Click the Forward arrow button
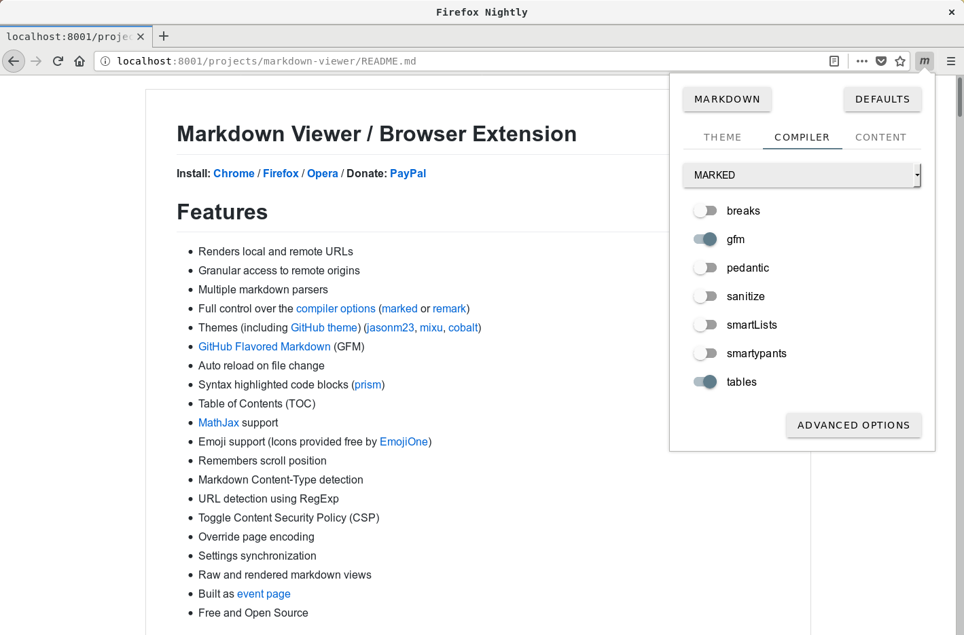964x635 pixels. [37, 61]
